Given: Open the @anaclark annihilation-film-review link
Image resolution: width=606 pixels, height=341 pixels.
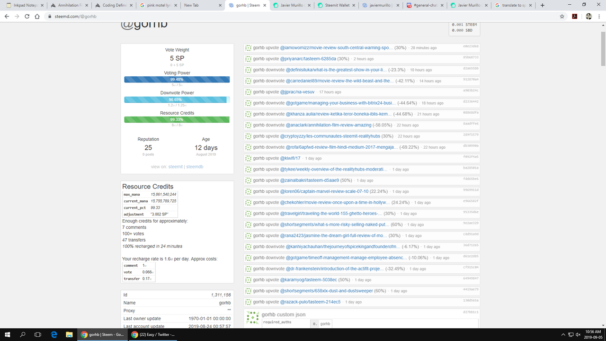Looking at the screenshot, I should click(329, 125).
